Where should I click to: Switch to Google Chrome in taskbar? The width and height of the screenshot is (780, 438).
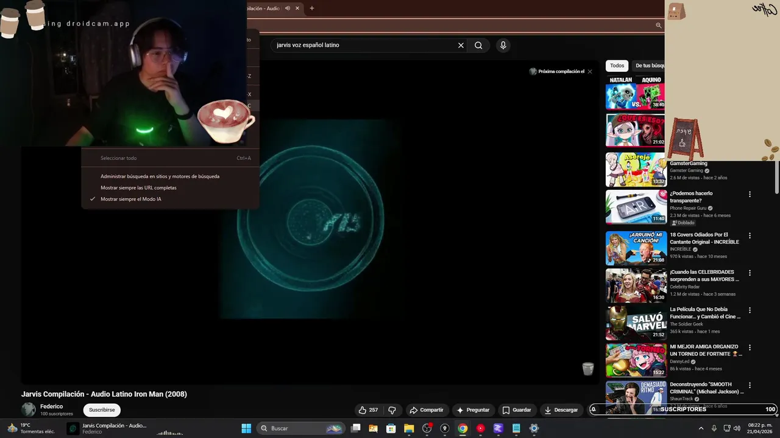click(463, 428)
